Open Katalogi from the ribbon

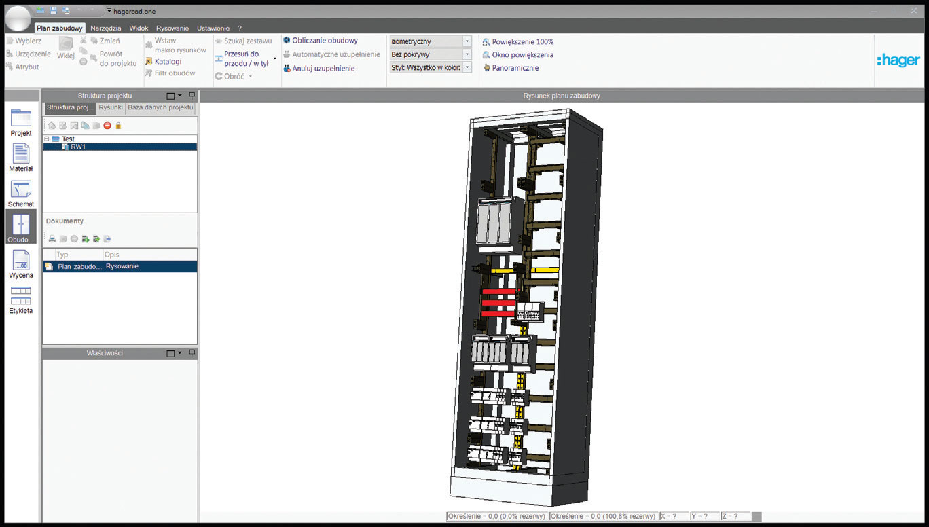point(163,61)
